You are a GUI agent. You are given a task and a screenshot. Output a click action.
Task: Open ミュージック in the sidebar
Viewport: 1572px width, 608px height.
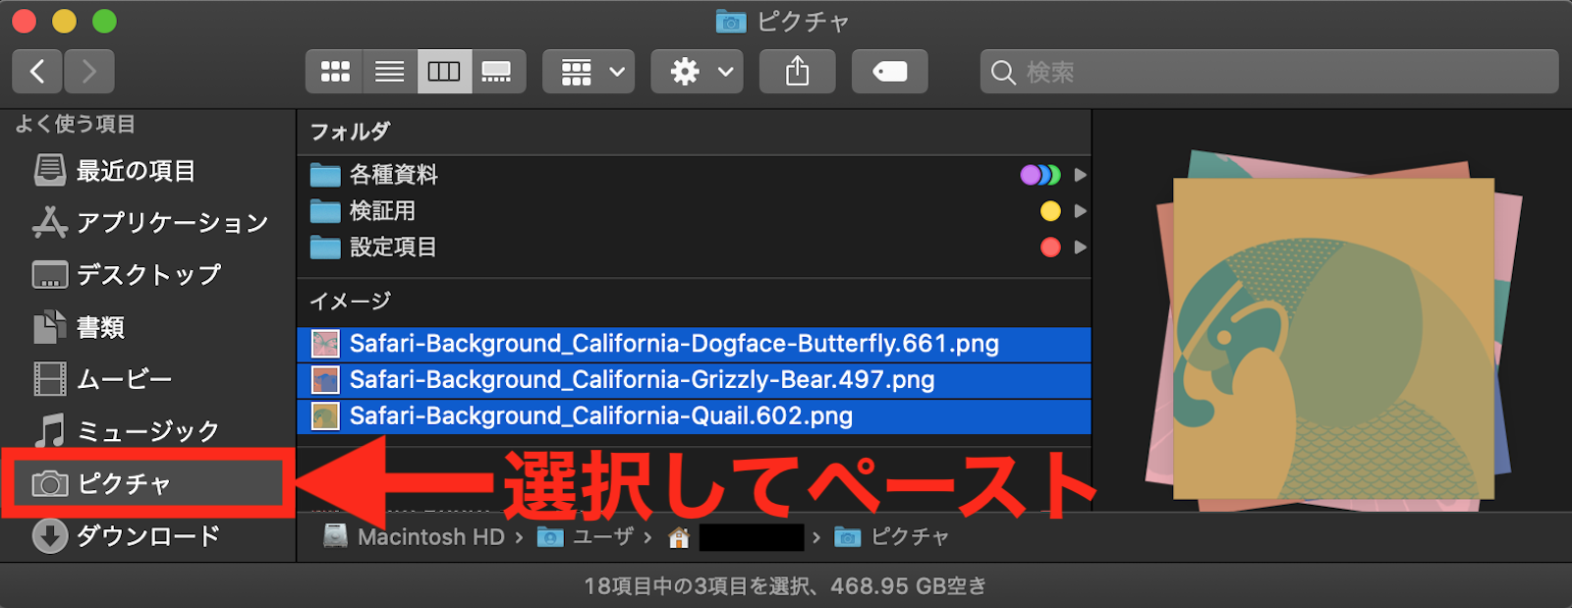[x=147, y=431]
